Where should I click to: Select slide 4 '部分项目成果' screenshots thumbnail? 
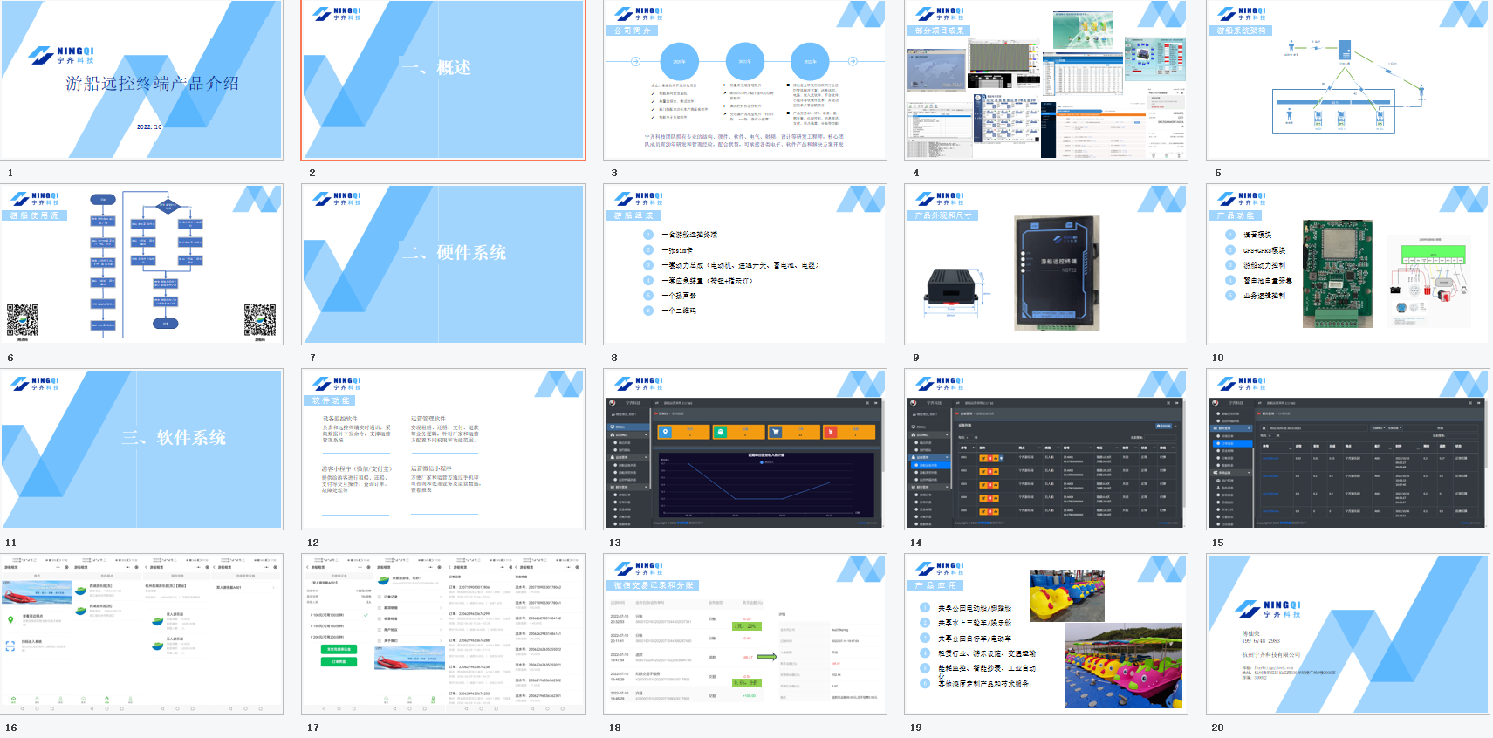(x=1046, y=80)
